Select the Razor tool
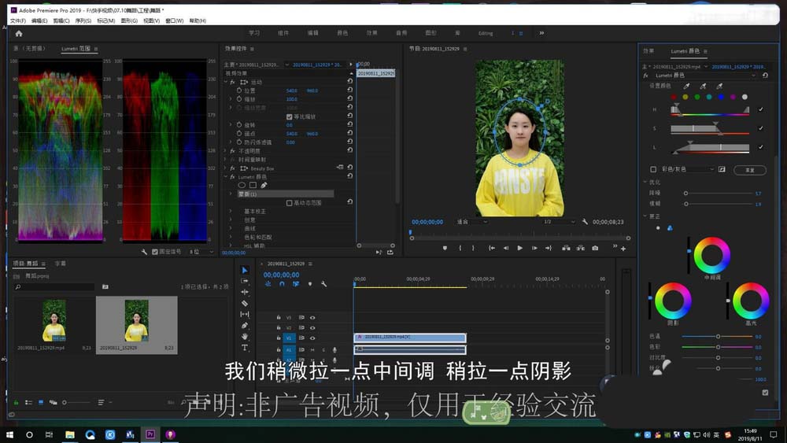This screenshot has height=443, width=787. point(245,303)
